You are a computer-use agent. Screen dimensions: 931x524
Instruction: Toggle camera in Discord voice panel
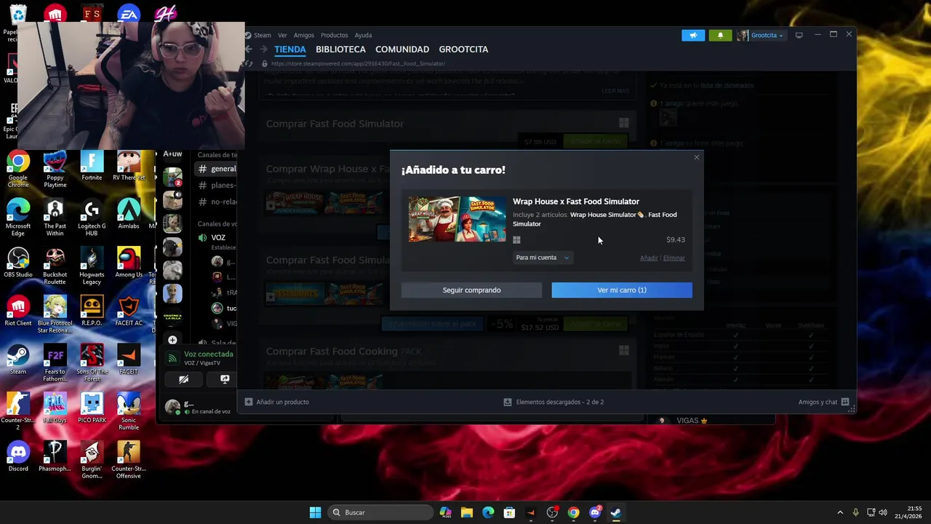click(x=183, y=379)
